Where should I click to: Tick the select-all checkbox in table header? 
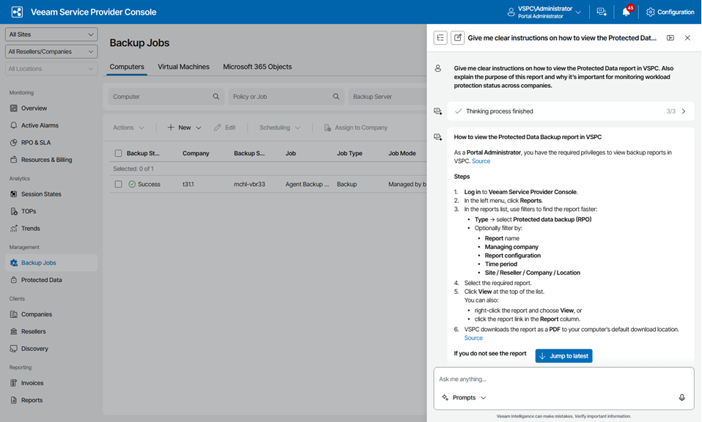[x=118, y=153]
